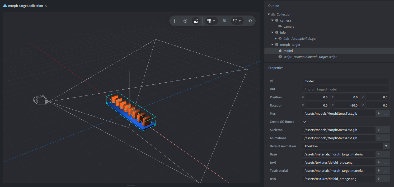Close the morph_target.collection tab

46,6
